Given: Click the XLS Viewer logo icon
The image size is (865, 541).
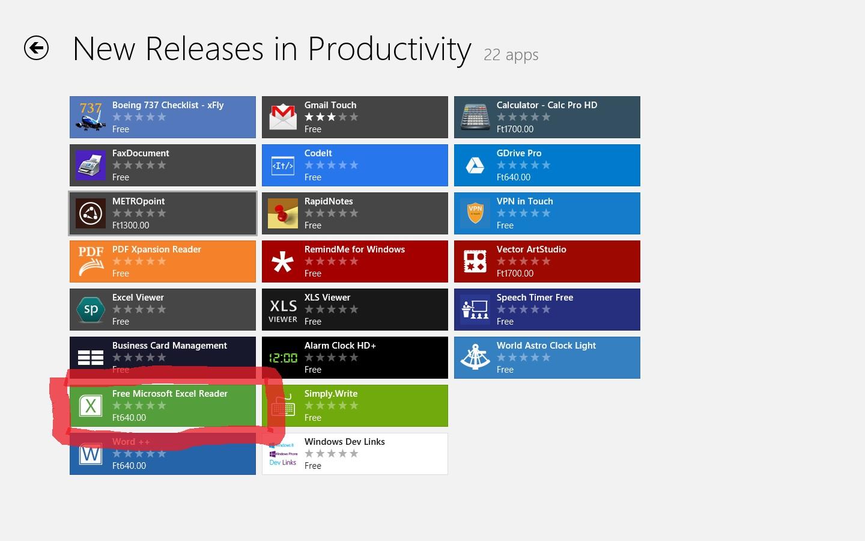Looking at the screenshot, I should tap(283, 310).
